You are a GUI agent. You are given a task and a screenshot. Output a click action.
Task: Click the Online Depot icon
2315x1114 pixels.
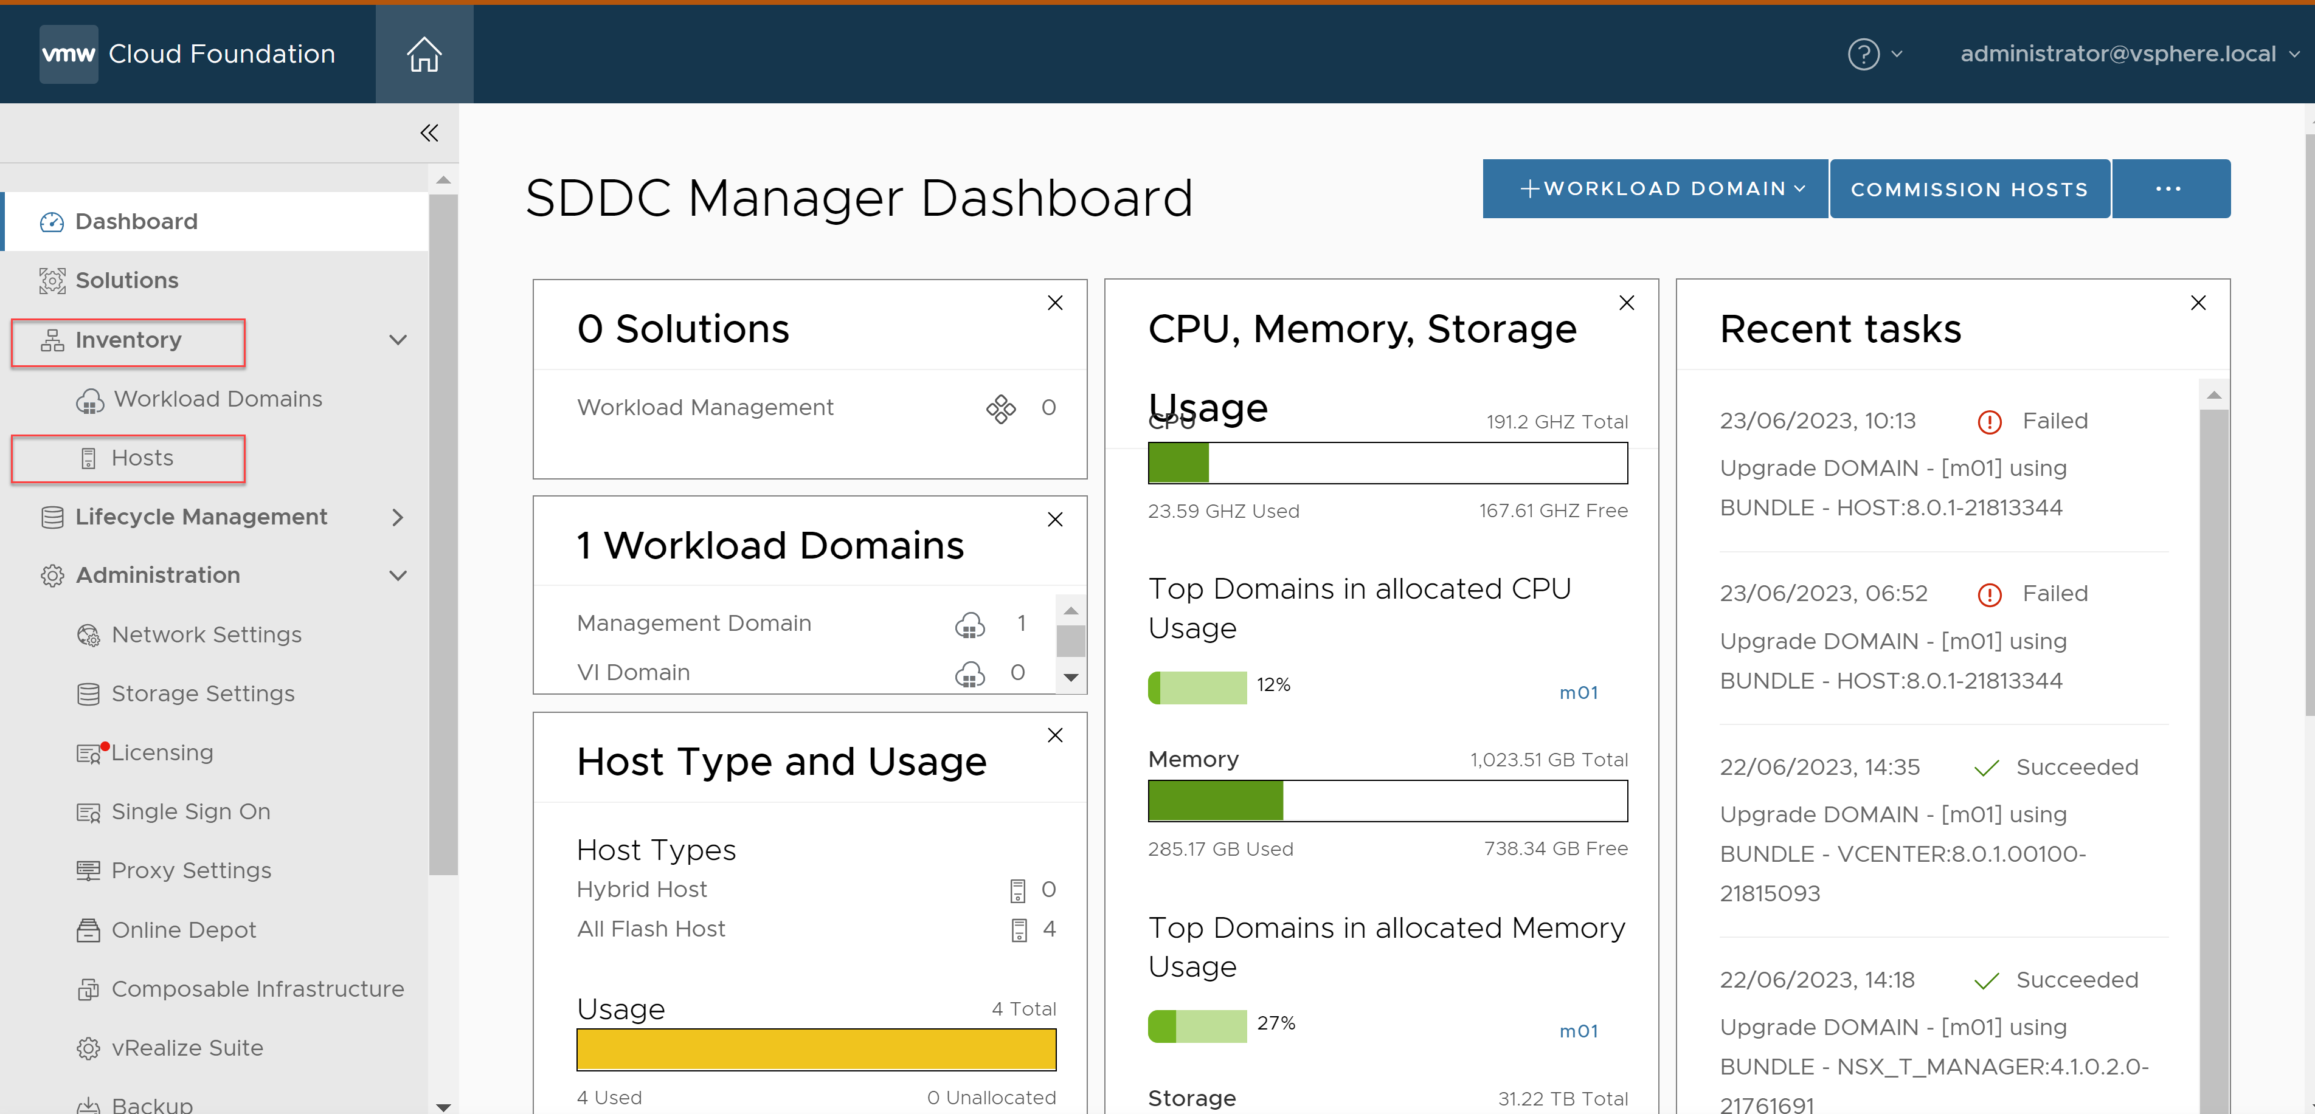[x=88, y=930]
